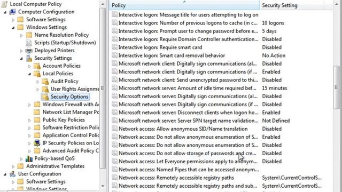Select the Security Options tree item

pyautogui.click(x=69, y=97)
